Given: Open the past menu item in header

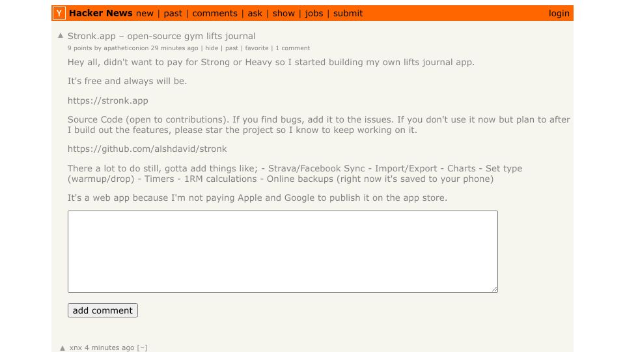Looking at the screenshot, I should [x=173, y=13].
